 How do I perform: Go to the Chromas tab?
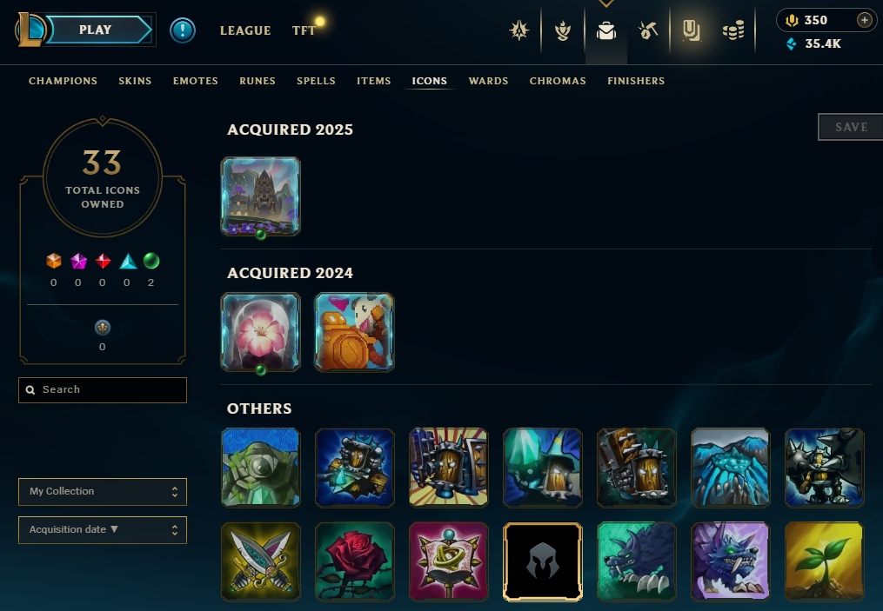point(558,81)
